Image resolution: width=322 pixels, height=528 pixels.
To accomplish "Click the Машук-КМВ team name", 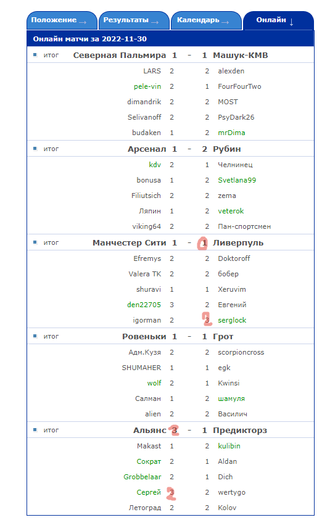I will click(240, 56).
